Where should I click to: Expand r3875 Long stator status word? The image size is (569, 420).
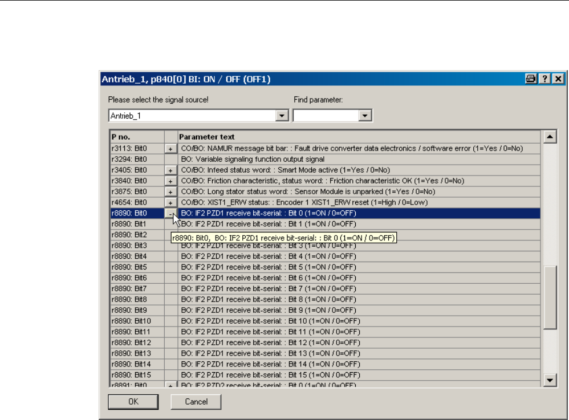pyautogui.click(x=170, y=192)
